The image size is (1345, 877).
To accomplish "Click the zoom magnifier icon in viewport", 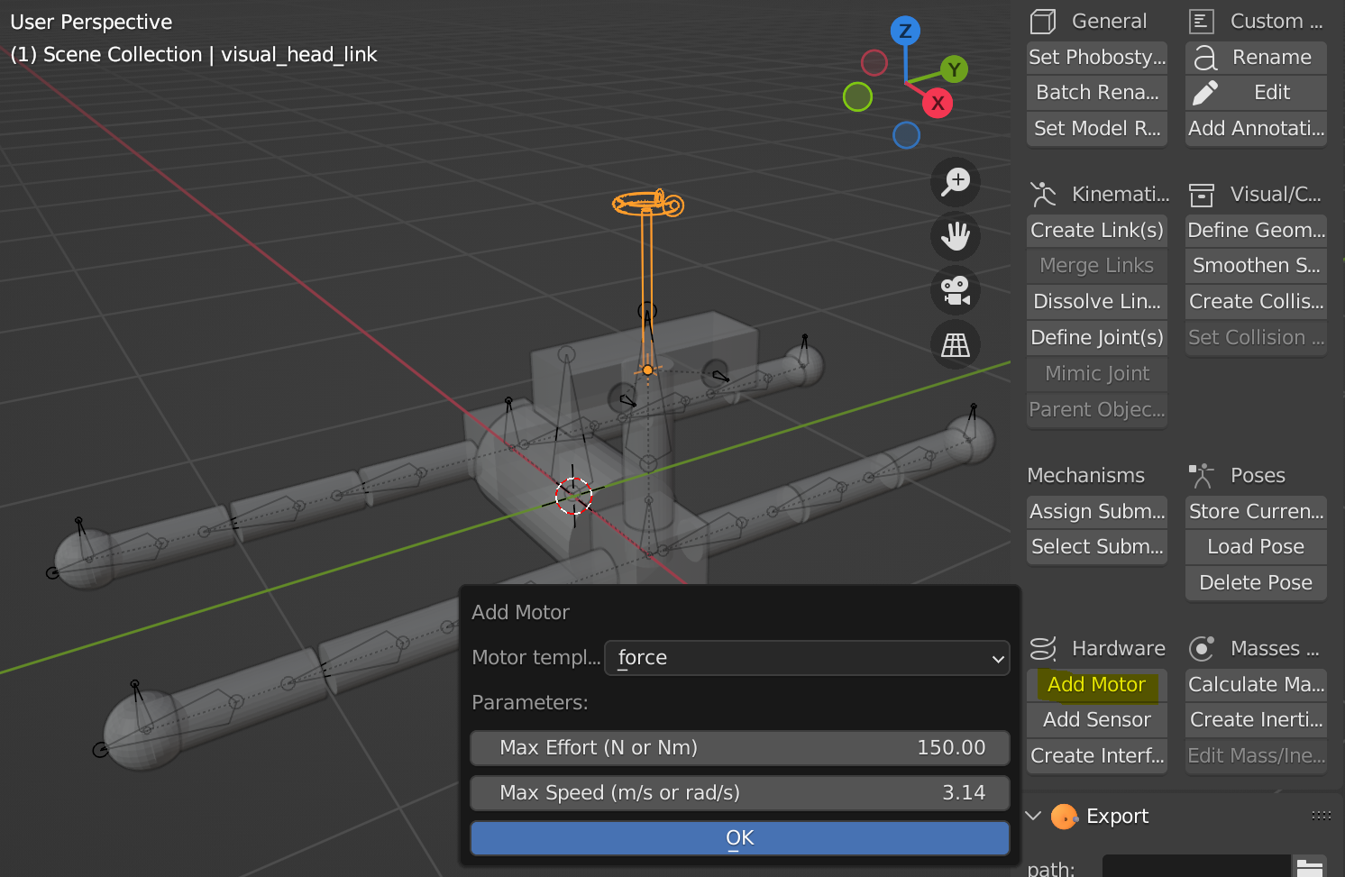I will 955,182.
